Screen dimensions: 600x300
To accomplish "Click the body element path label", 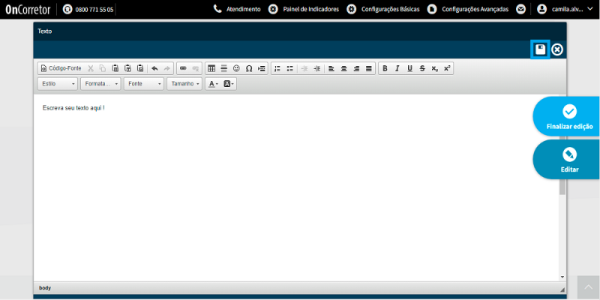I will click(x=45, y=288).
